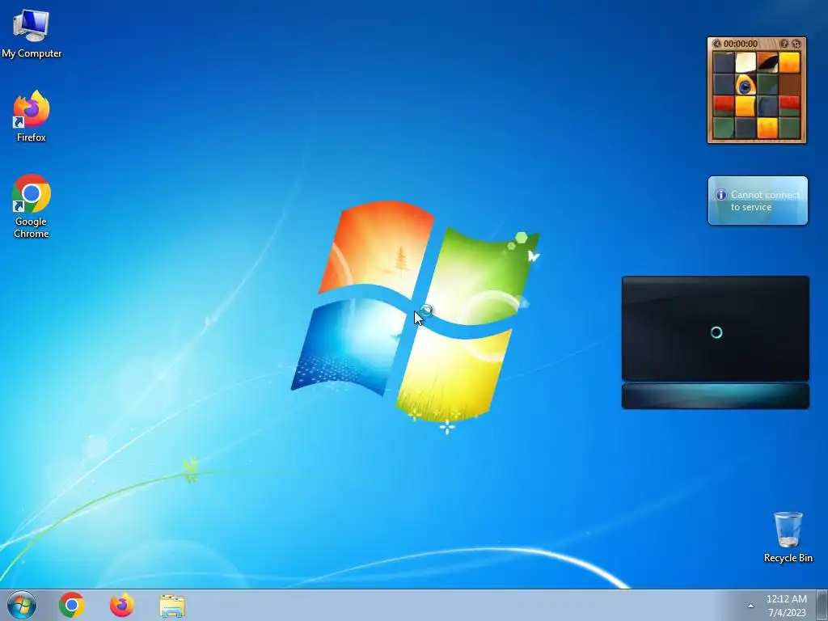This screenshot has height=621, width=828.
Task: Click the toucan eye puzzle tile
Action: pos(745,84)
